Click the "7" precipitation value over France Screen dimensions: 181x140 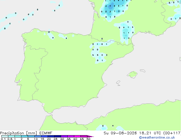pyautogui.click(x=110, y=6)
